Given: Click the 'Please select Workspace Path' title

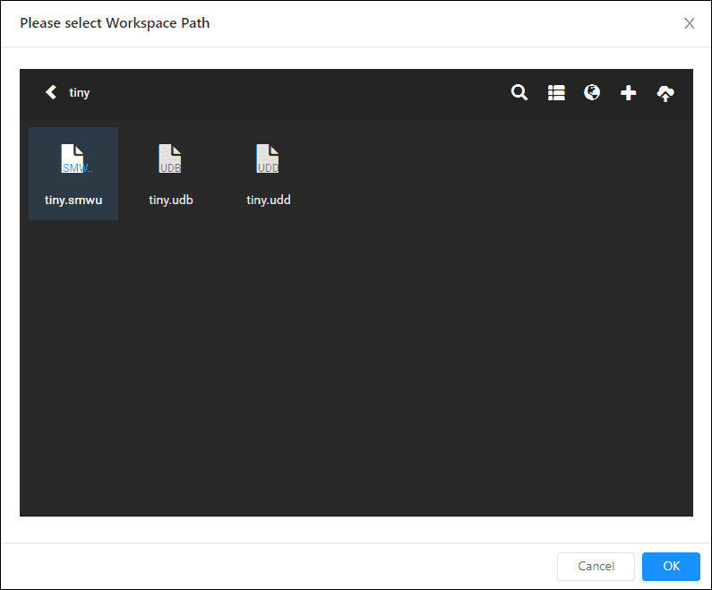Looking at the screenshot, I should (x=115, y=23).
